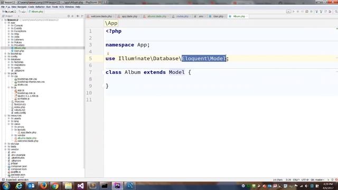Click the collapse all icon in Project panel
The width and height of the screenshot is (338, 190).
tap(73, 16)
